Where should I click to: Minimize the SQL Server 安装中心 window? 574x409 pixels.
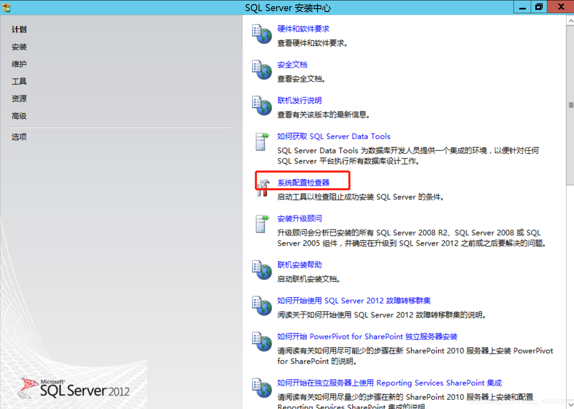tap(523, 7)
